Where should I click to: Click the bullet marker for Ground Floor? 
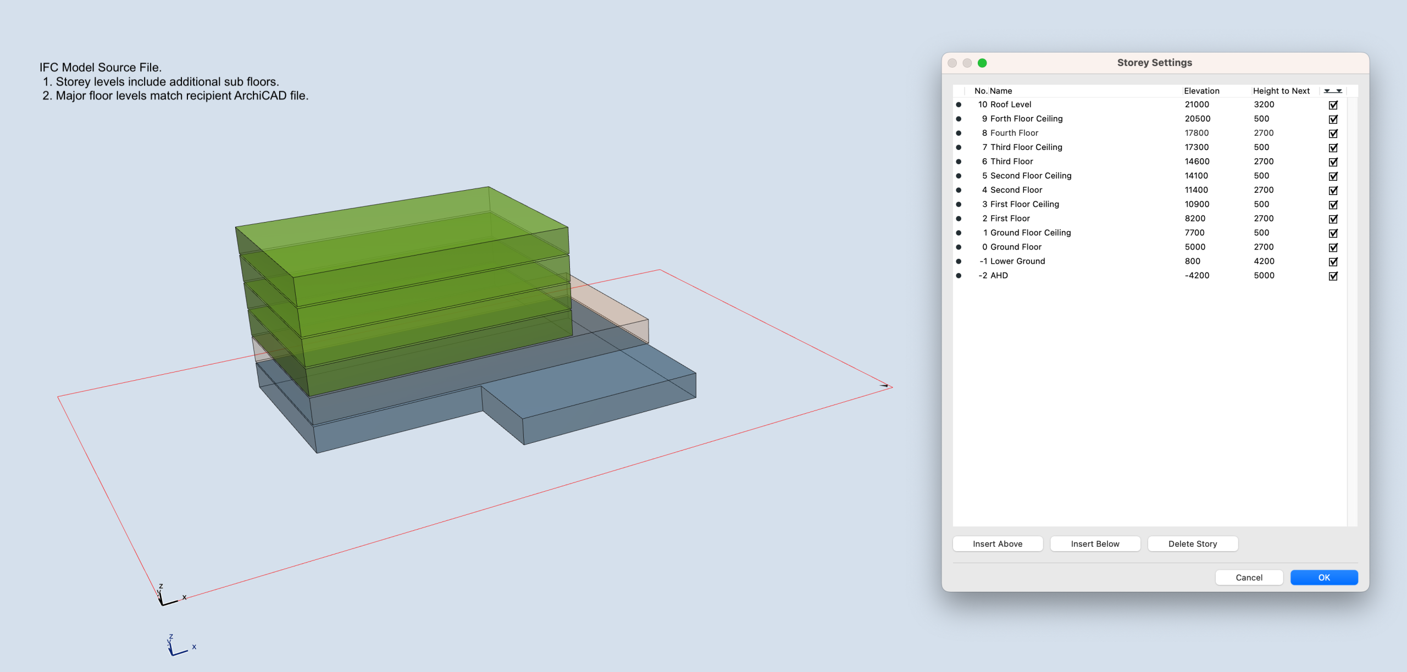(x=959, y=247)
